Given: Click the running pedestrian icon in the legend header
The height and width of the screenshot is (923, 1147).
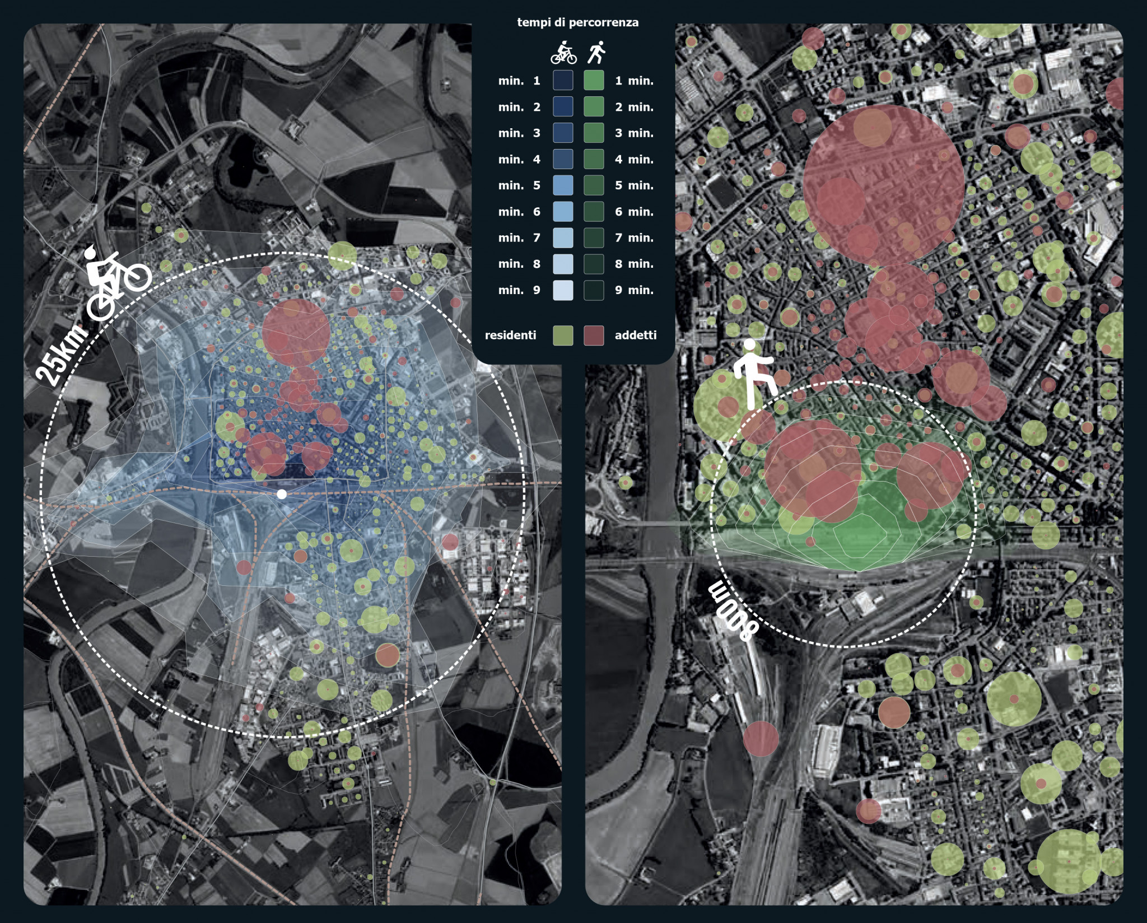Looking at the screenshot, I should click(x=596, y=52).
